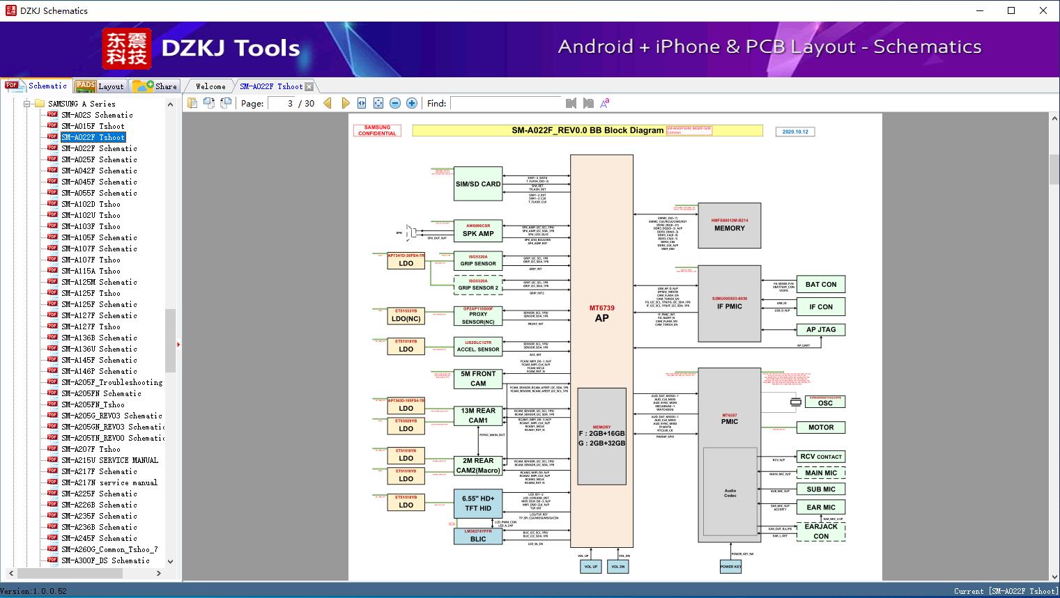Select SM-A125M Schematic in the tree
Screen dimensions: 1060x598
click(99, 282)
